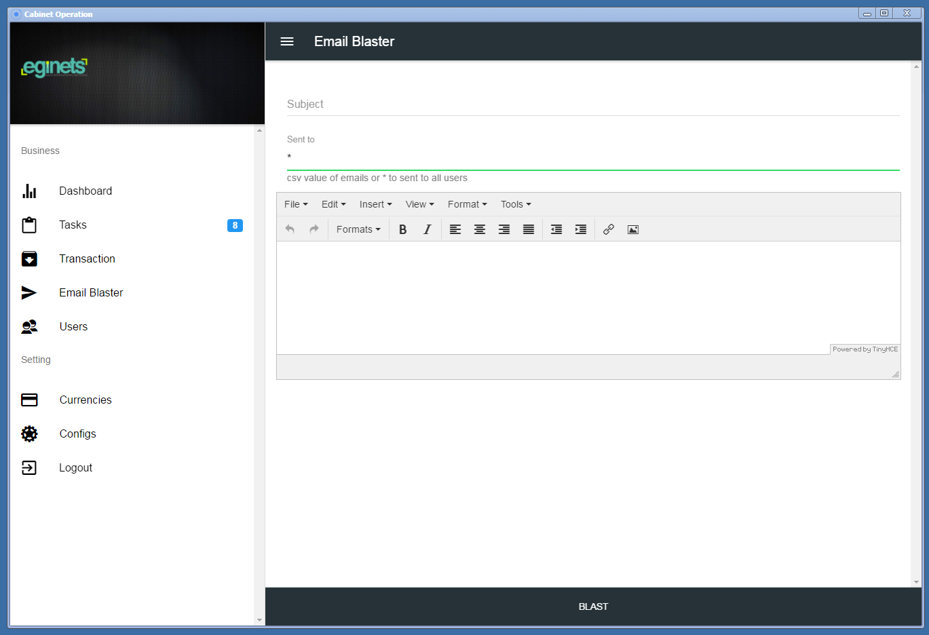Screen dimensions: 929x635
Task: Decrease paragraph indent
Action: [x=556, y=229]
